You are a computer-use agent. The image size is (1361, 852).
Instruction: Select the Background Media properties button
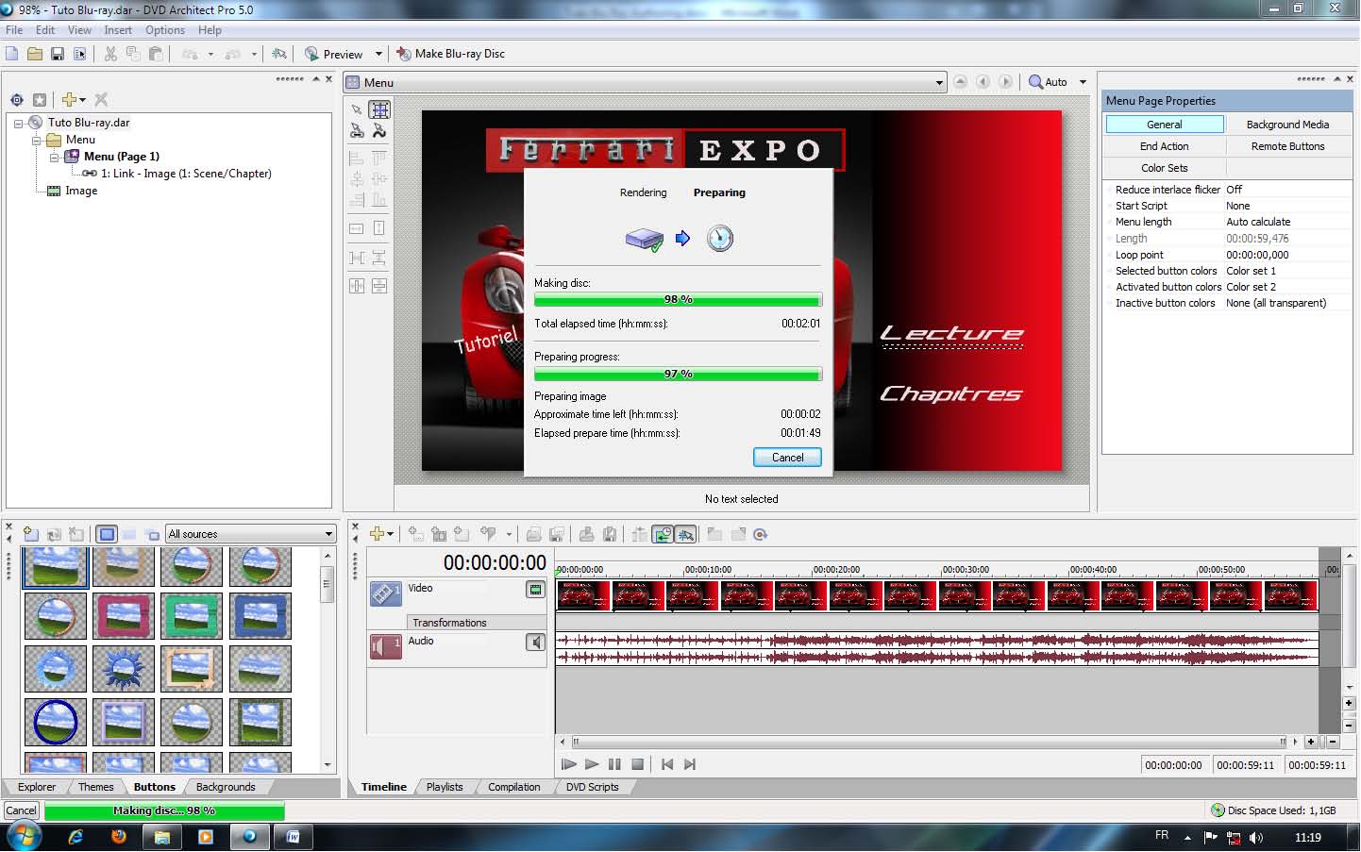(x=1287, y=125)
